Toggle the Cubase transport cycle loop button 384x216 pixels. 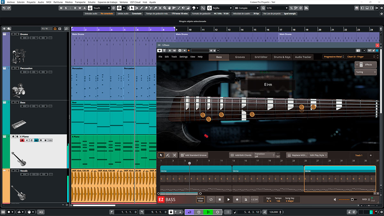189,212
